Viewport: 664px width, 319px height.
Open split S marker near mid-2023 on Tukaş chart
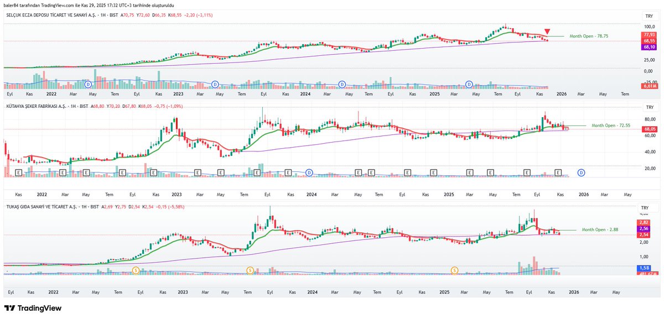250,270
